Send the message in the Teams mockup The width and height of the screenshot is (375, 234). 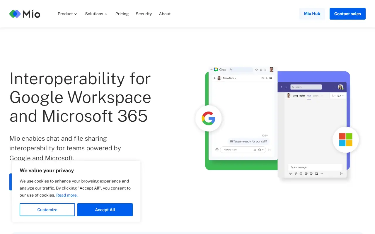(341, 173)
